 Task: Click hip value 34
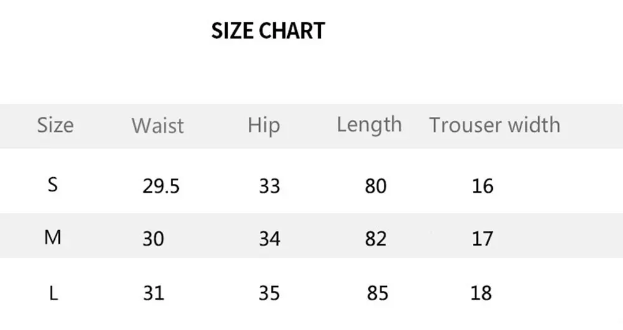click(x=269, y=239)
